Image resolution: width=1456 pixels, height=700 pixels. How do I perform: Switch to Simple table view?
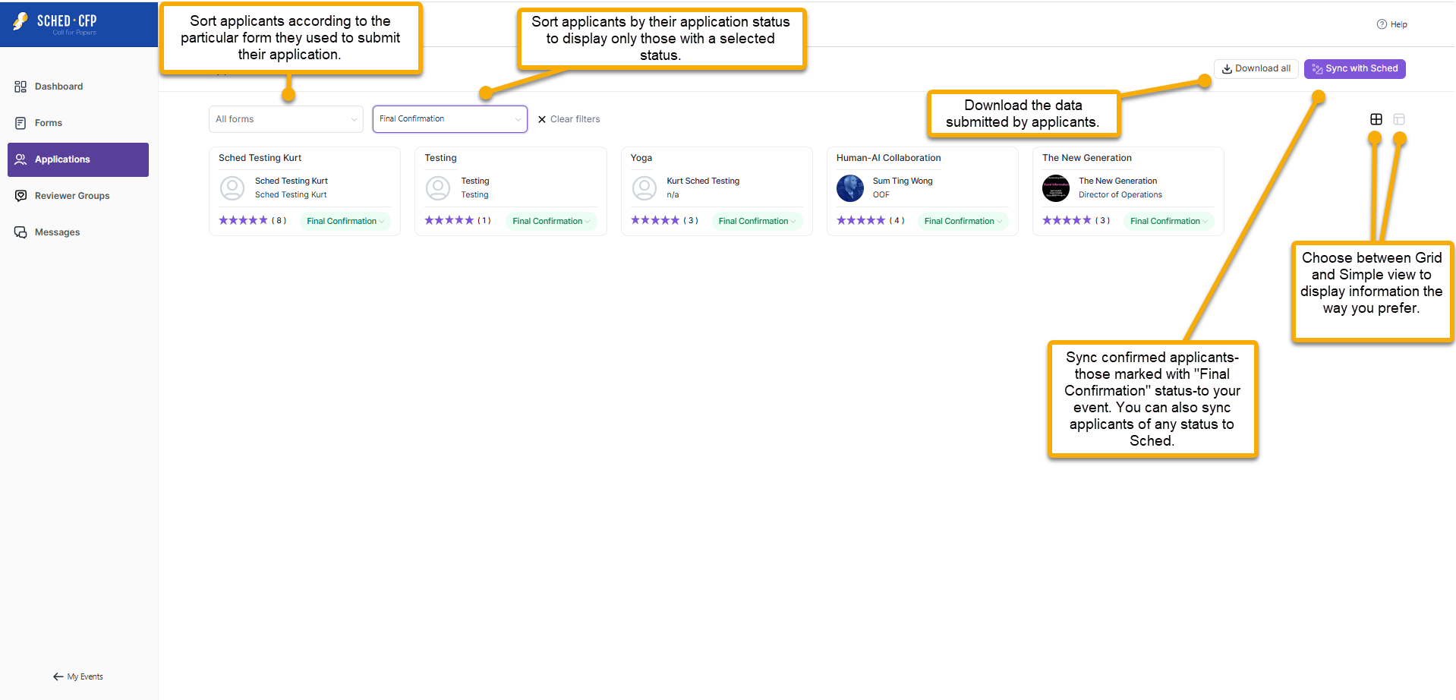pyautogui.click(x=1399, y=119)
